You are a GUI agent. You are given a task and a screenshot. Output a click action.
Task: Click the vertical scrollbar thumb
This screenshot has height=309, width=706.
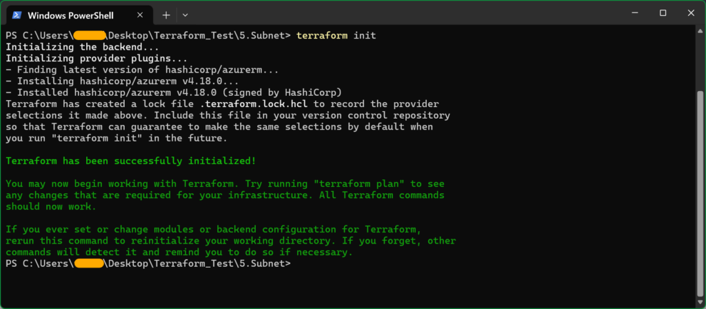click(x=700, y=194)
